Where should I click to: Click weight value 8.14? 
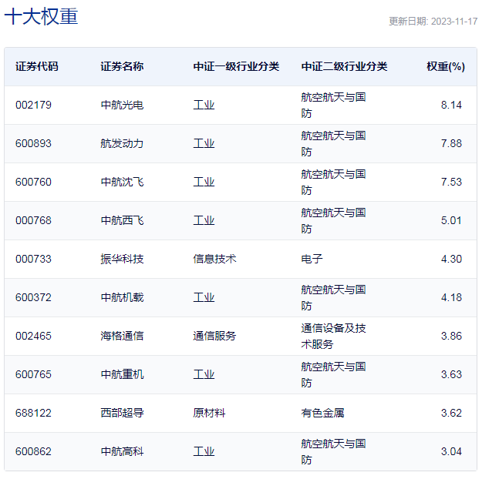(x=451, y=105)
